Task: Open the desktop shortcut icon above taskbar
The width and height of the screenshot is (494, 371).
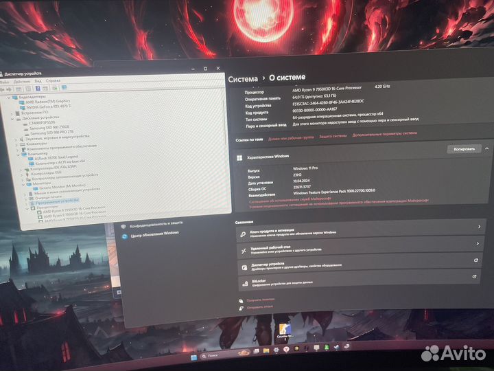Action: point(284,330)
